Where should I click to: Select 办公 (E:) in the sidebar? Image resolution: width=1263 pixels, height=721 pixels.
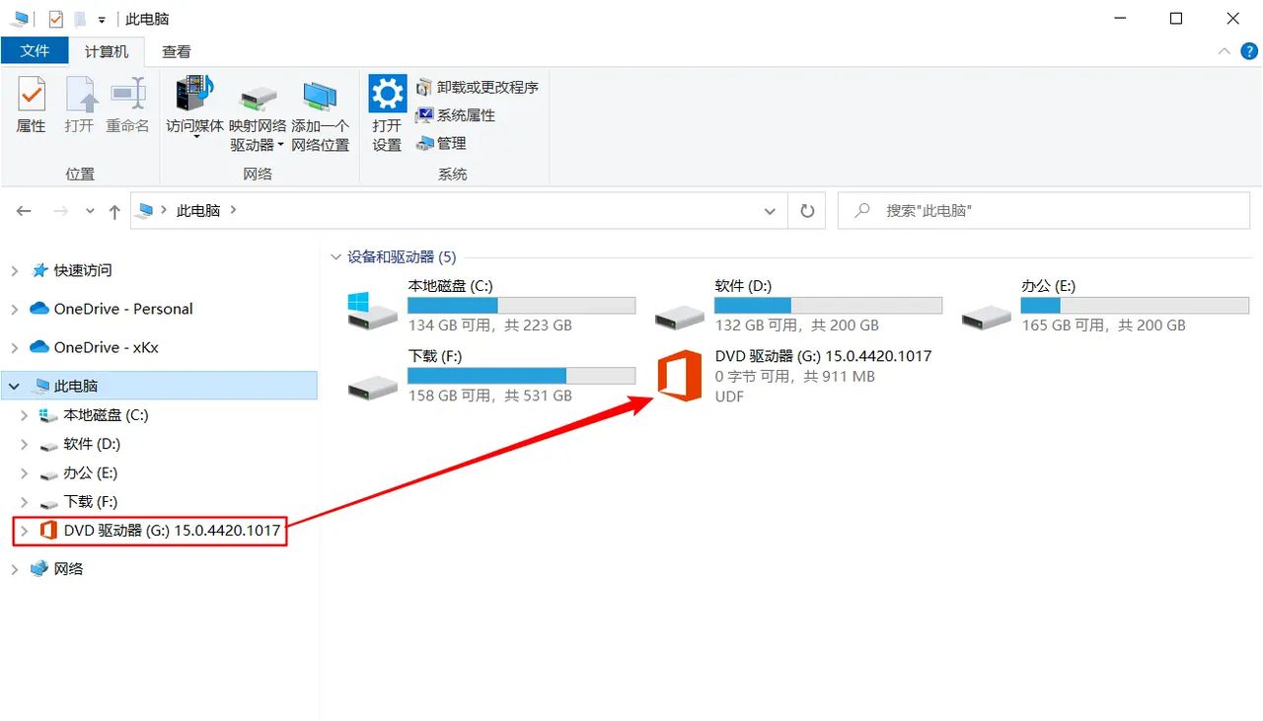click(x=91, y=472)
